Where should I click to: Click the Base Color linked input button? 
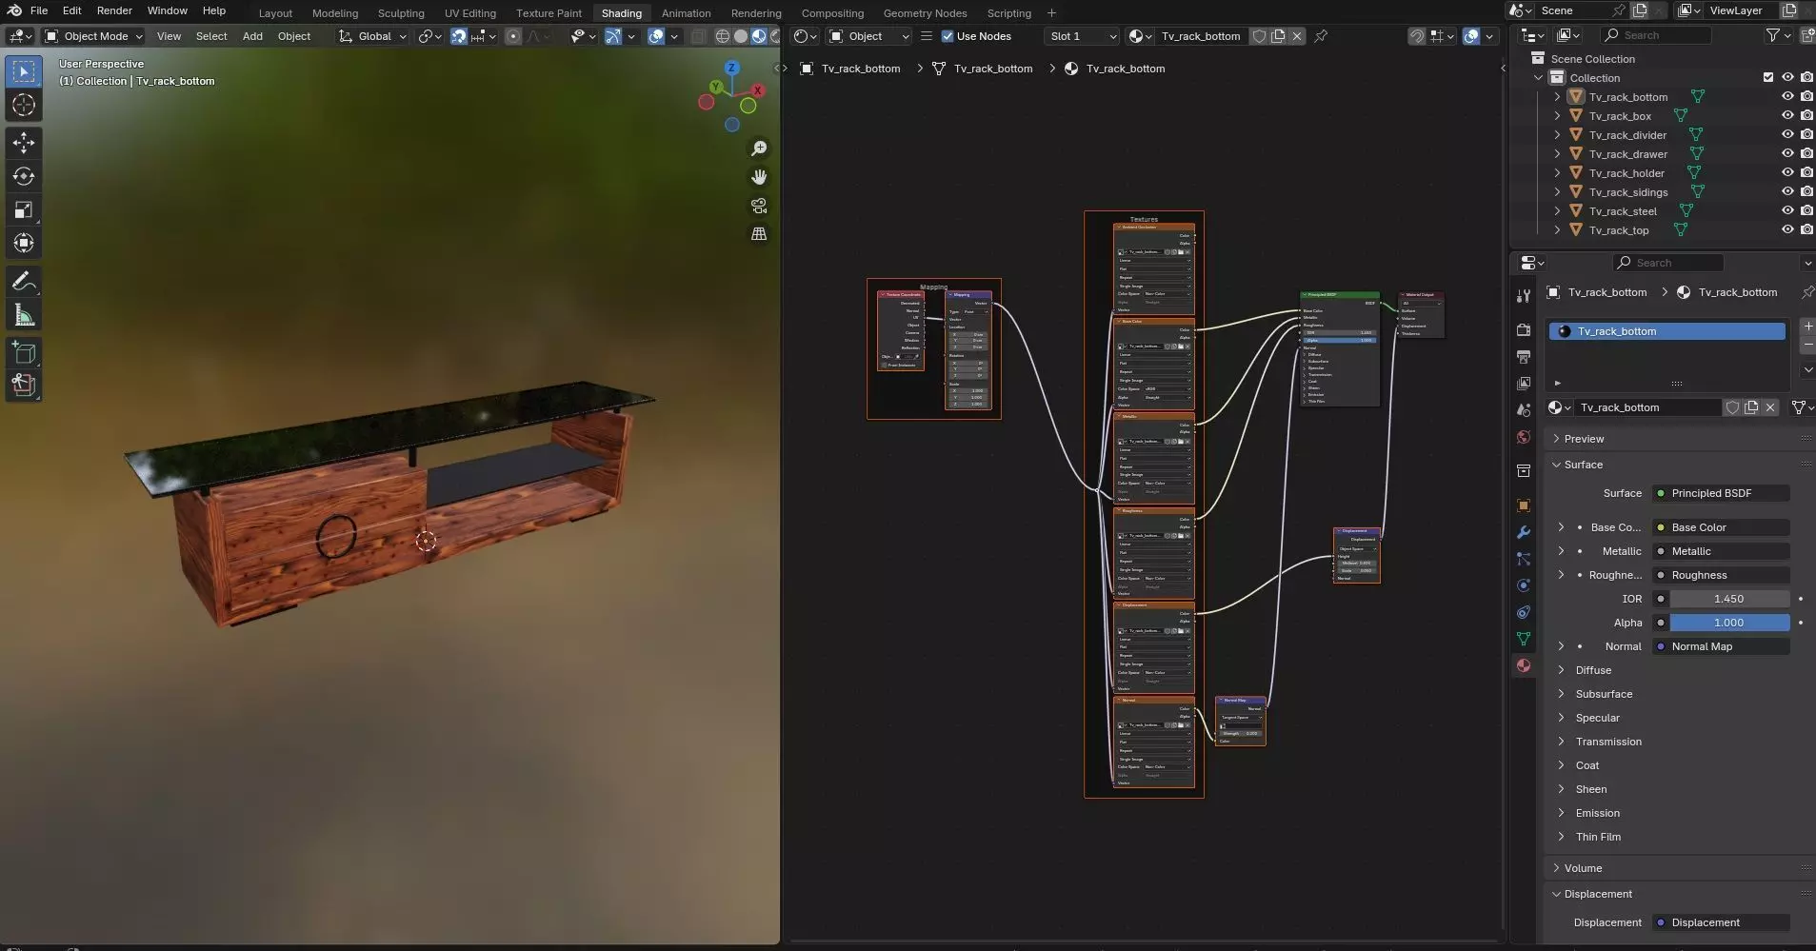[x=1721, y=527]
